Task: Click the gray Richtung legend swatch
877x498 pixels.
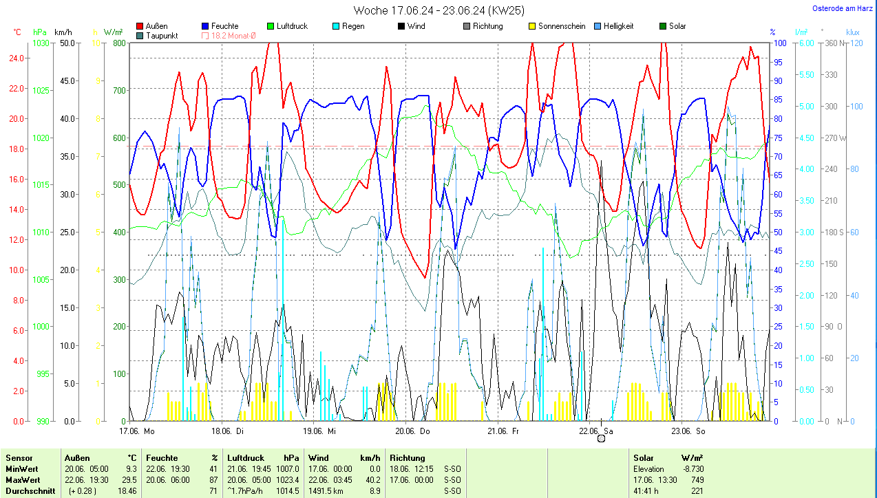Action: point(467,27)
